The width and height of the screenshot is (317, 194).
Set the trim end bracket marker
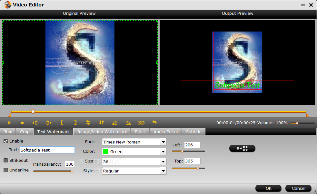tap(75, 123)
